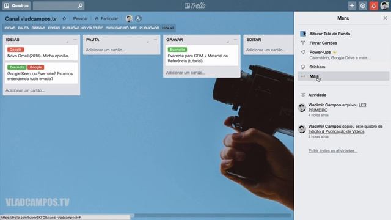This screenshot has height=220, width=391.
Task: Open the information icon
Action: pos(362,5)
